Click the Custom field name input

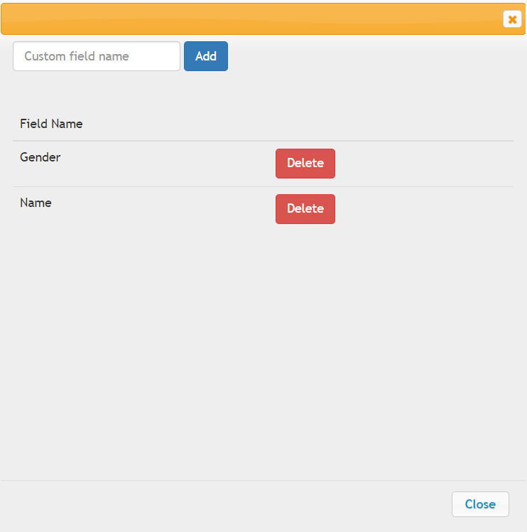97,56
